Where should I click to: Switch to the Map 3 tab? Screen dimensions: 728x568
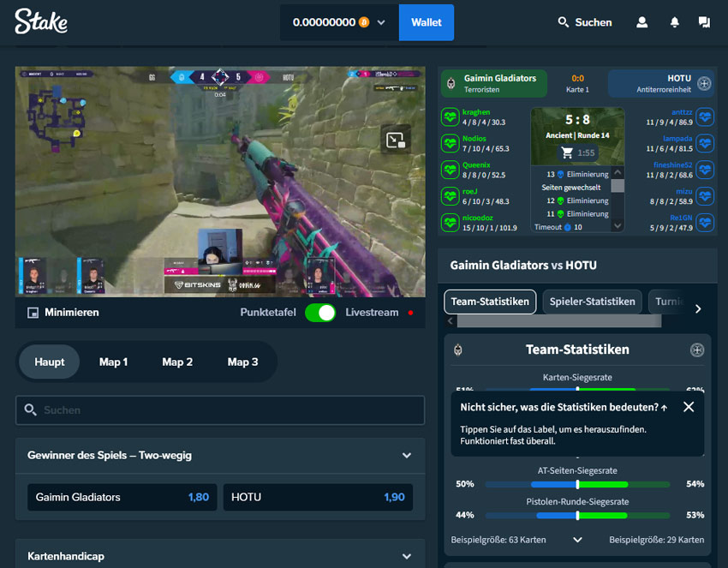(x=242, y=362)
